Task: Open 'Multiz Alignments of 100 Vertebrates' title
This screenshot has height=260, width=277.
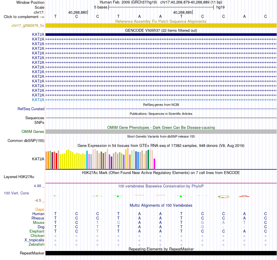Action: tap(161, 205)
